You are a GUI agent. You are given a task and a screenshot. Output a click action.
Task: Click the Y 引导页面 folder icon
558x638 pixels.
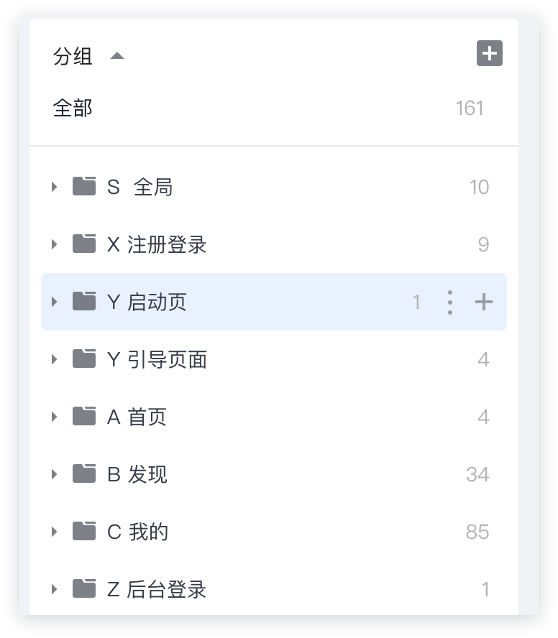pos(84,359)
